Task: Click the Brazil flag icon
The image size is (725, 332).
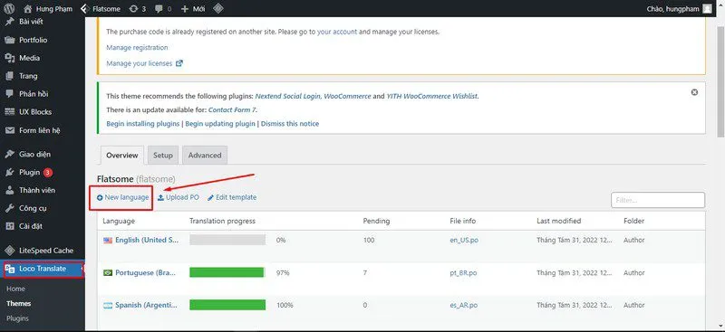Action: pyautogui.click(x=108, y=273)
